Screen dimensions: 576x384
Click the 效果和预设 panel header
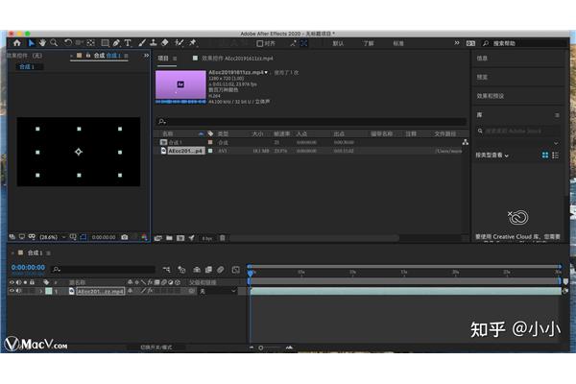(x=490, y=96)
